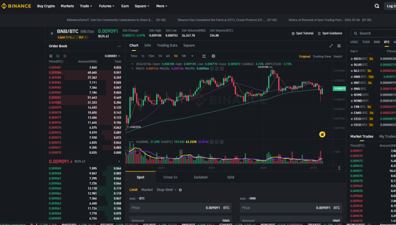Open chart settings gear icon

tap(213, 56)
